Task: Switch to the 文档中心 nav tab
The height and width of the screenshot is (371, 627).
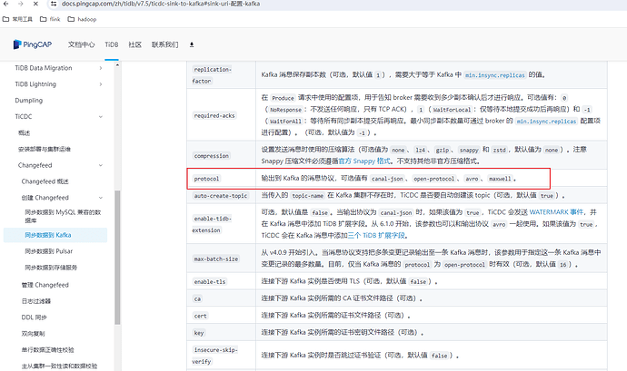Action: (81, 44)
